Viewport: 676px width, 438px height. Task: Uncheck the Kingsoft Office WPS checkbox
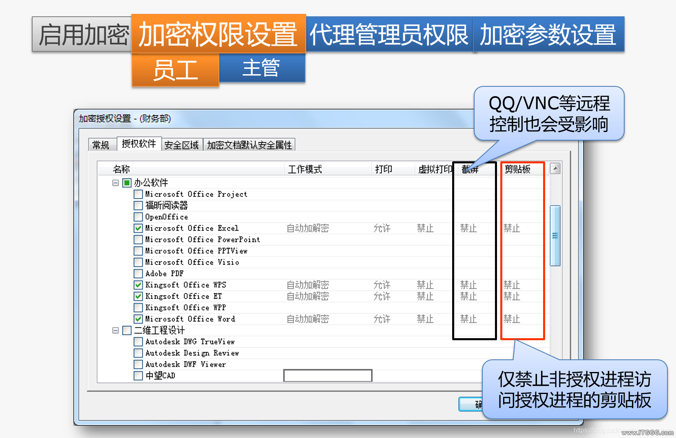pyautogui.click(x=138, y=285)
